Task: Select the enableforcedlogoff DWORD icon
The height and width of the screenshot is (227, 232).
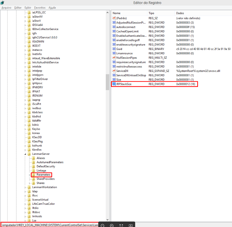Action: [114, 40]
